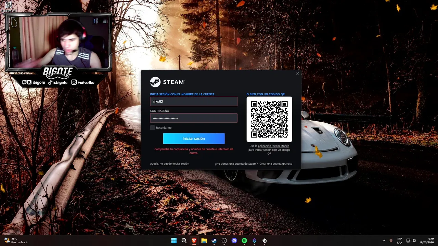
Task: Open 'Crear una cuenta gratuita' link
Action: 276,164
